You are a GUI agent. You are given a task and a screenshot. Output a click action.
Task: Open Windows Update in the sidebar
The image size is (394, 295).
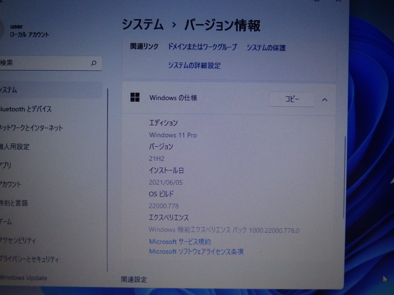point(24,278)
